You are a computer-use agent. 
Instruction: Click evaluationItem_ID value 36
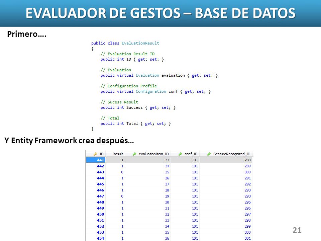(x=167, y=238)
